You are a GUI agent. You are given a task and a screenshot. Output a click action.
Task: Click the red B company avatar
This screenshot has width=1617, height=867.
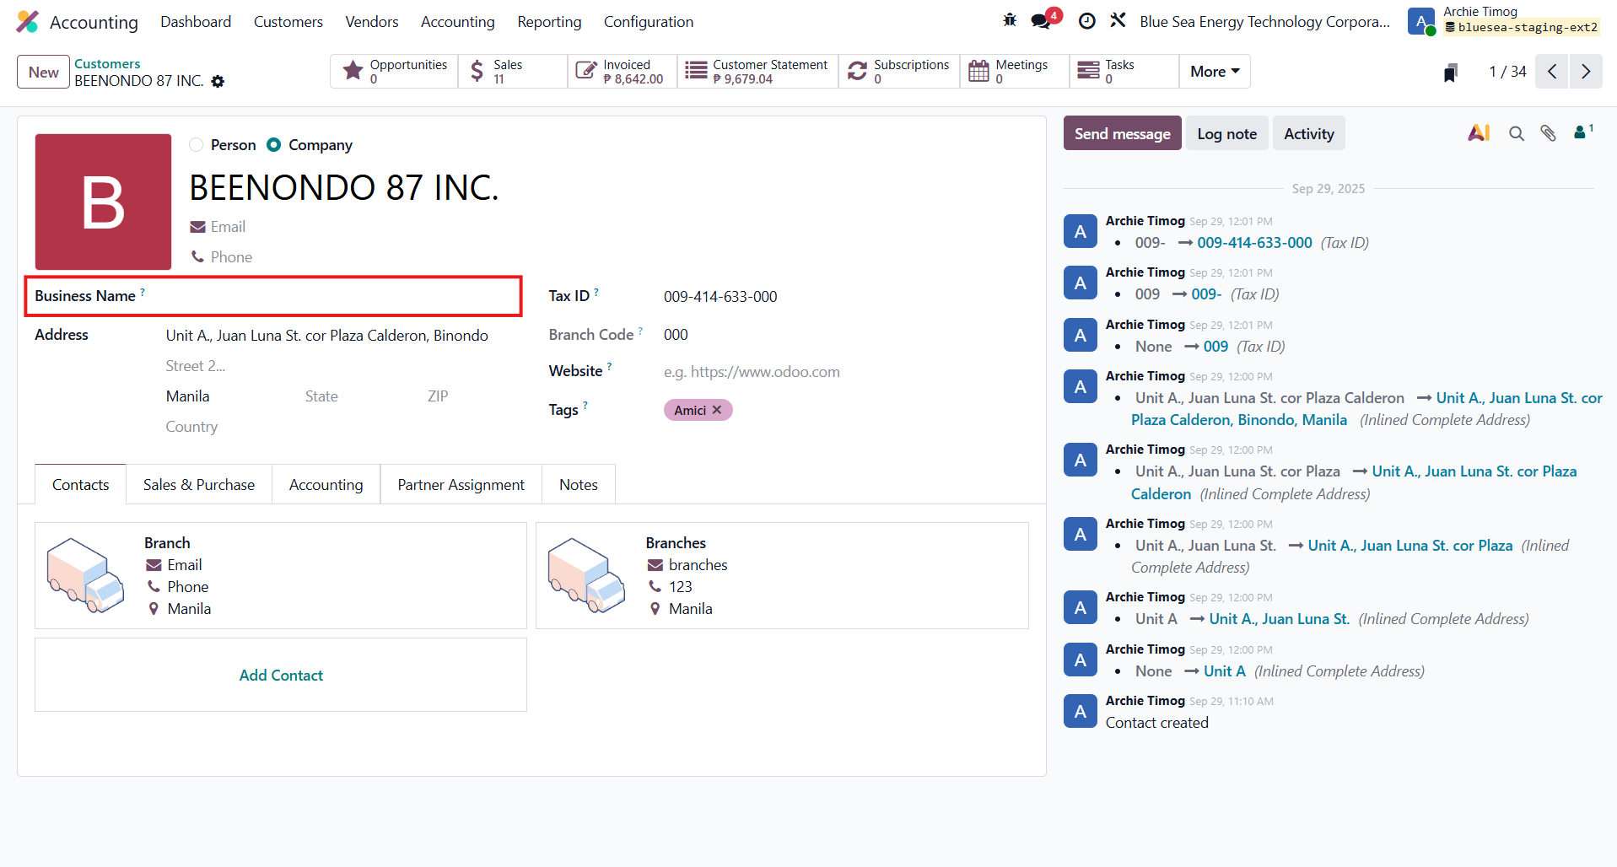tap(103, 202)
